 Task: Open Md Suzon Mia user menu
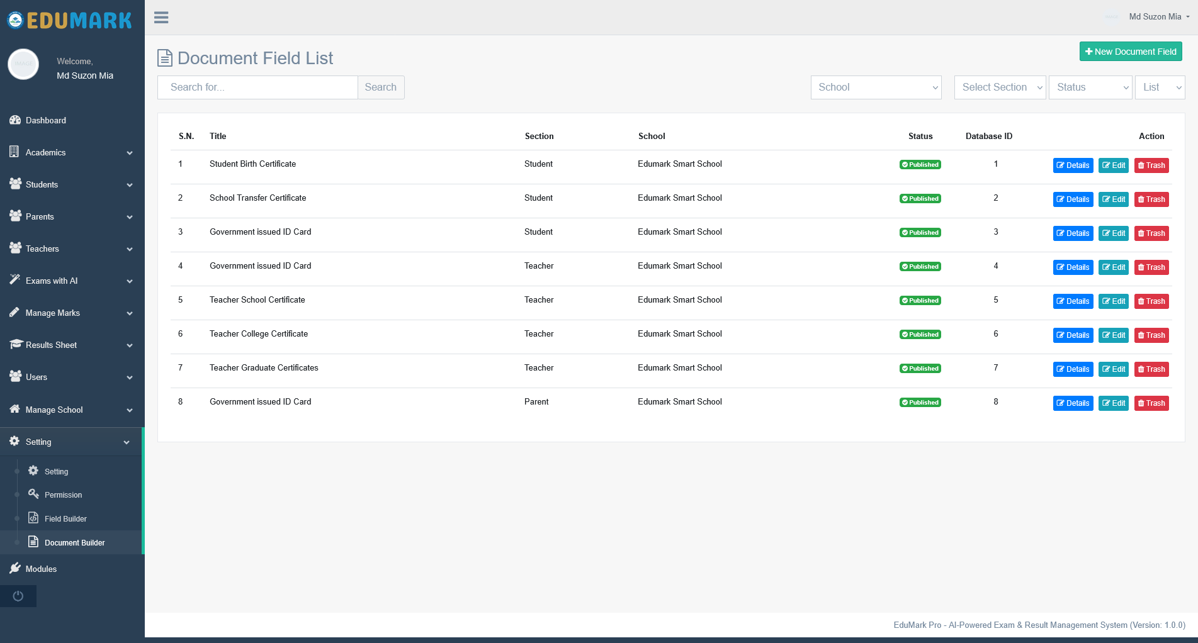tap(1156, 17)
